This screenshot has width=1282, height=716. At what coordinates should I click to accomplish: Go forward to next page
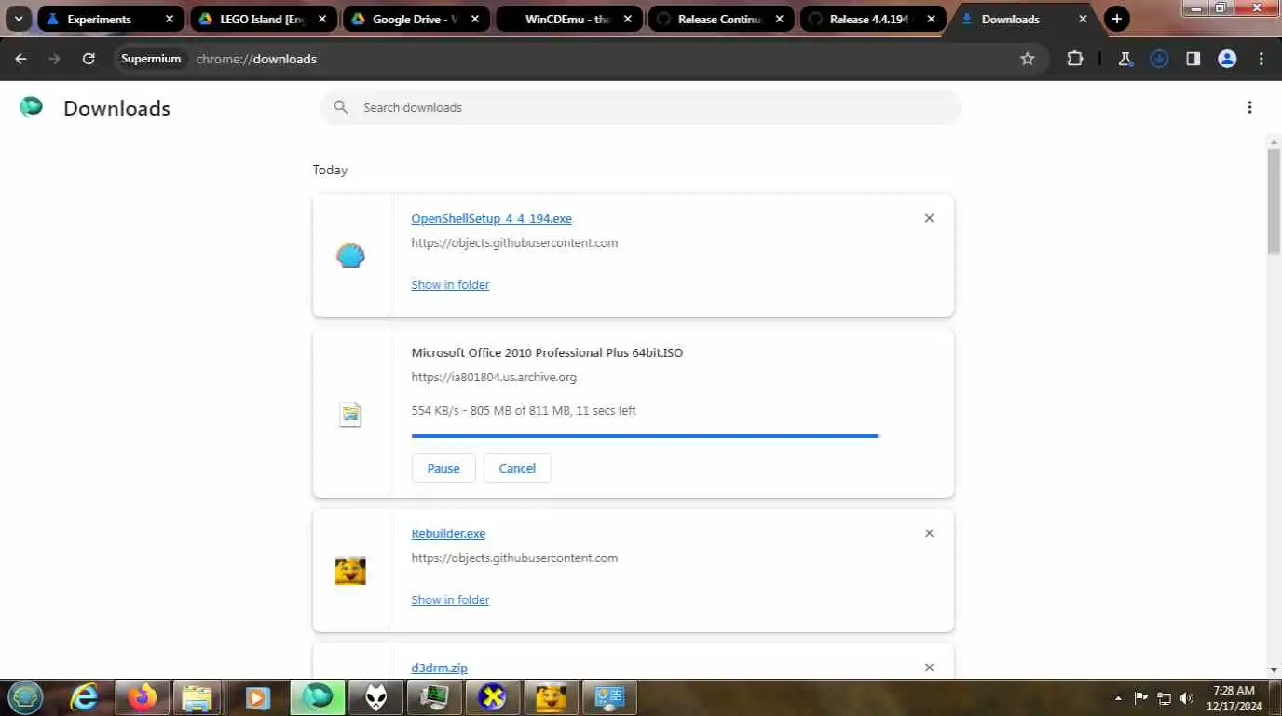54,59
